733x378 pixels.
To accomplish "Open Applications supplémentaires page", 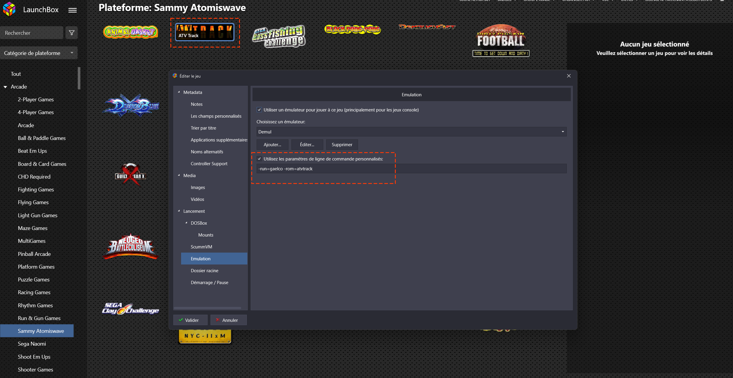I will coord(219,140).
